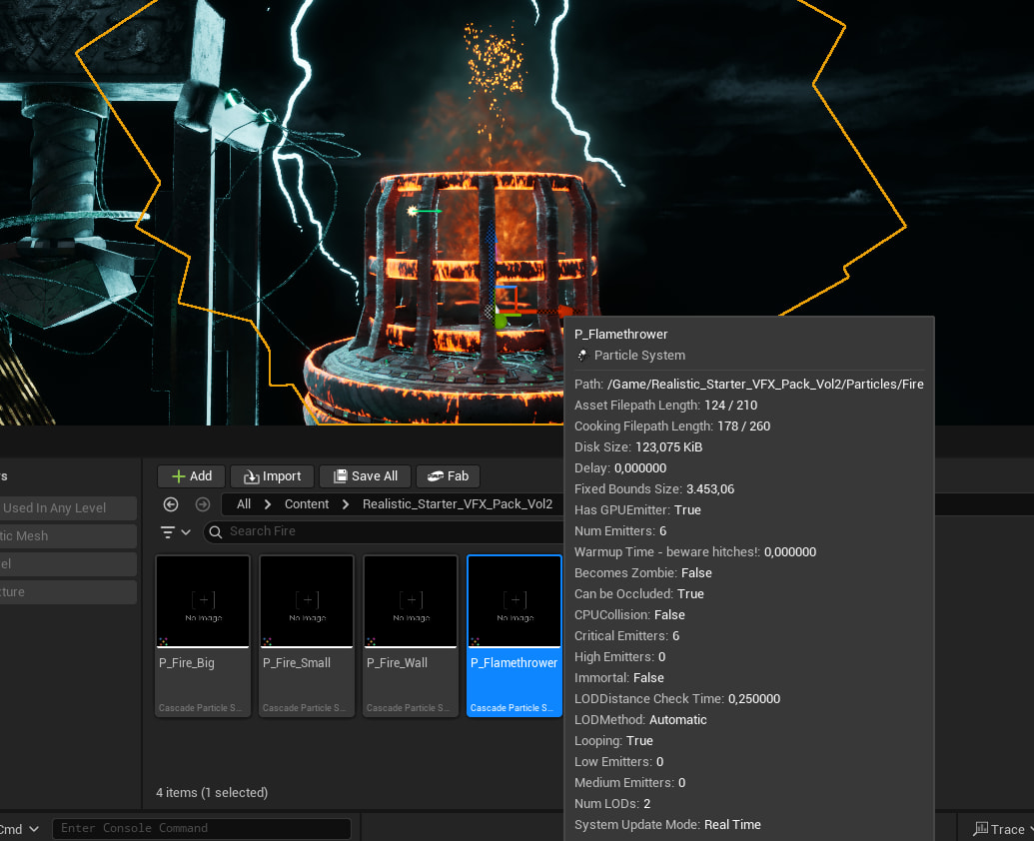Select the point light icon in viewport

412,211
